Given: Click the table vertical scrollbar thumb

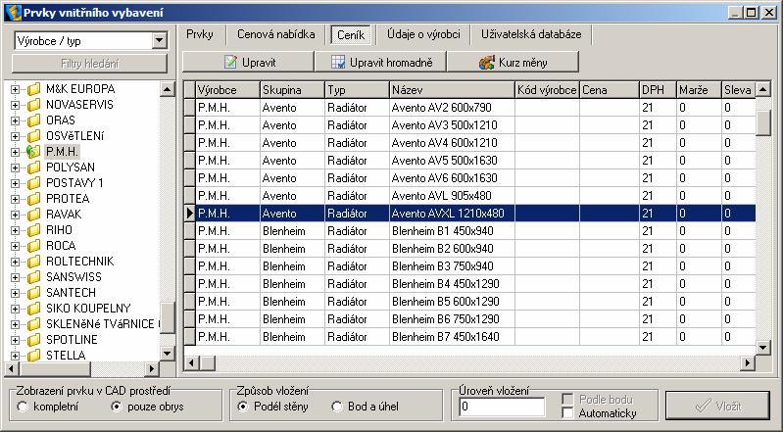Looking at the screenshot, I should [763, 123].
